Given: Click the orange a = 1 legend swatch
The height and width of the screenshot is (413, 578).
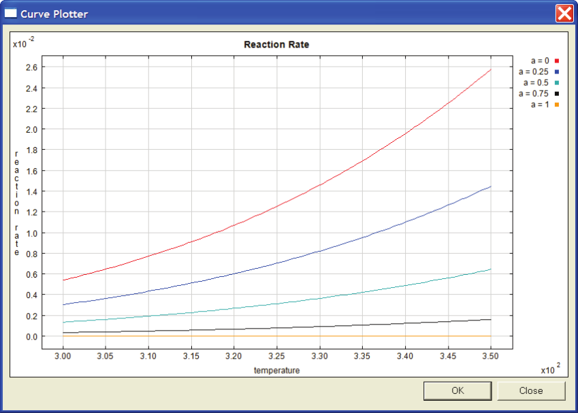Looking at the screenshot, I should [x=557, y=105].
